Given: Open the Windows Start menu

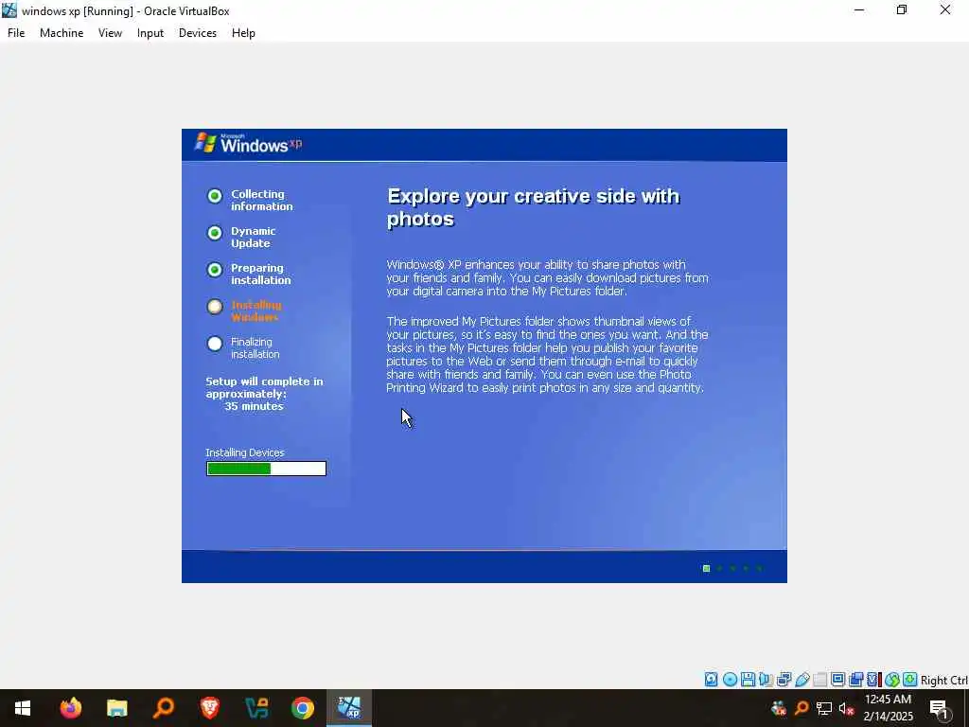Looking at the screenshot, I should pos(23,708).
